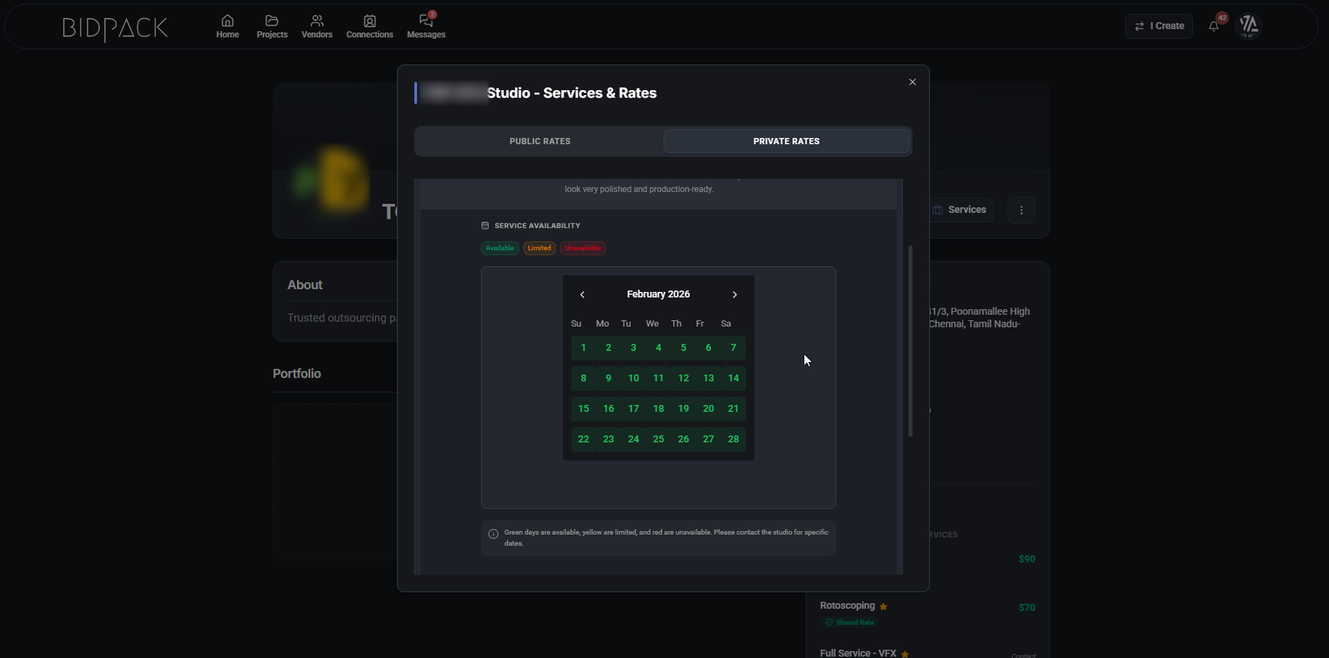Select the Projects icon
Image resolution: width=1329 pixels, height=658 pixels.
271,25
